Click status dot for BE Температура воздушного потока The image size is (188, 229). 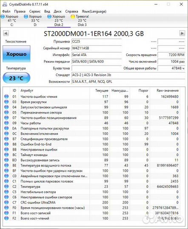pos(6,165)
